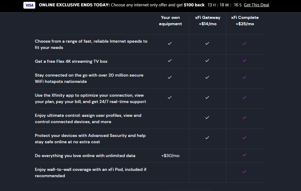The image size is (301, 191).
Task: Select the Your own equipment column header
Action: tap(170, 21)
